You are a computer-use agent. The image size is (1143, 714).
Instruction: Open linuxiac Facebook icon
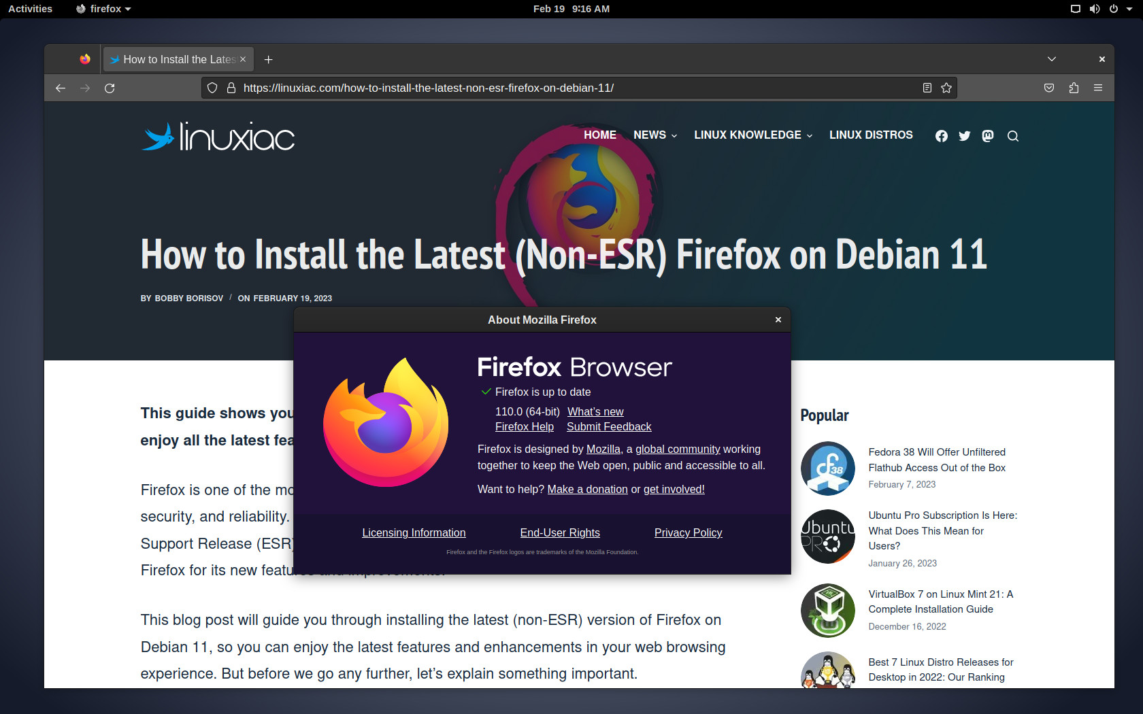[x=942, y=136]
